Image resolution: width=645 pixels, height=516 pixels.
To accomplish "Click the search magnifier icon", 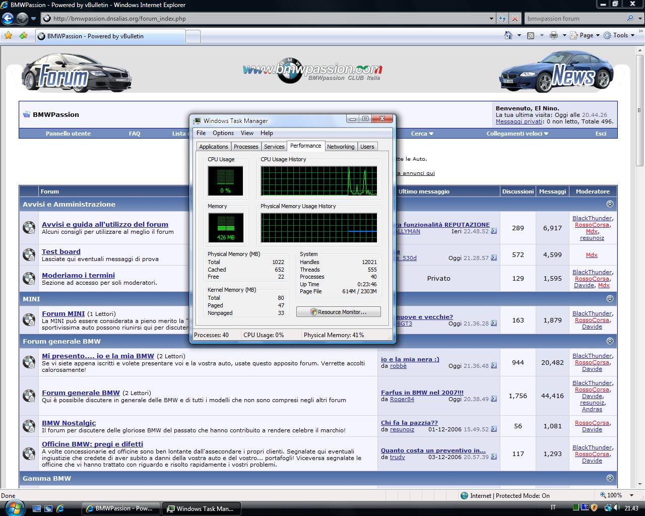I will 630,19.
